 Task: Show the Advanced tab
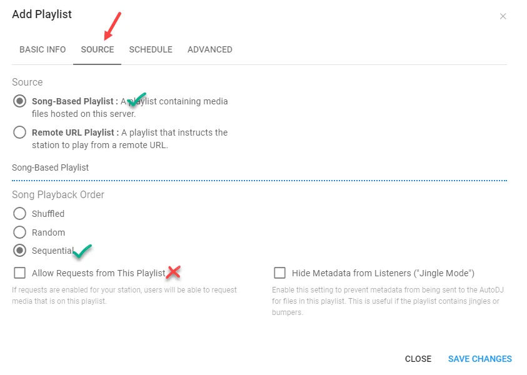[x=210, y=49]
